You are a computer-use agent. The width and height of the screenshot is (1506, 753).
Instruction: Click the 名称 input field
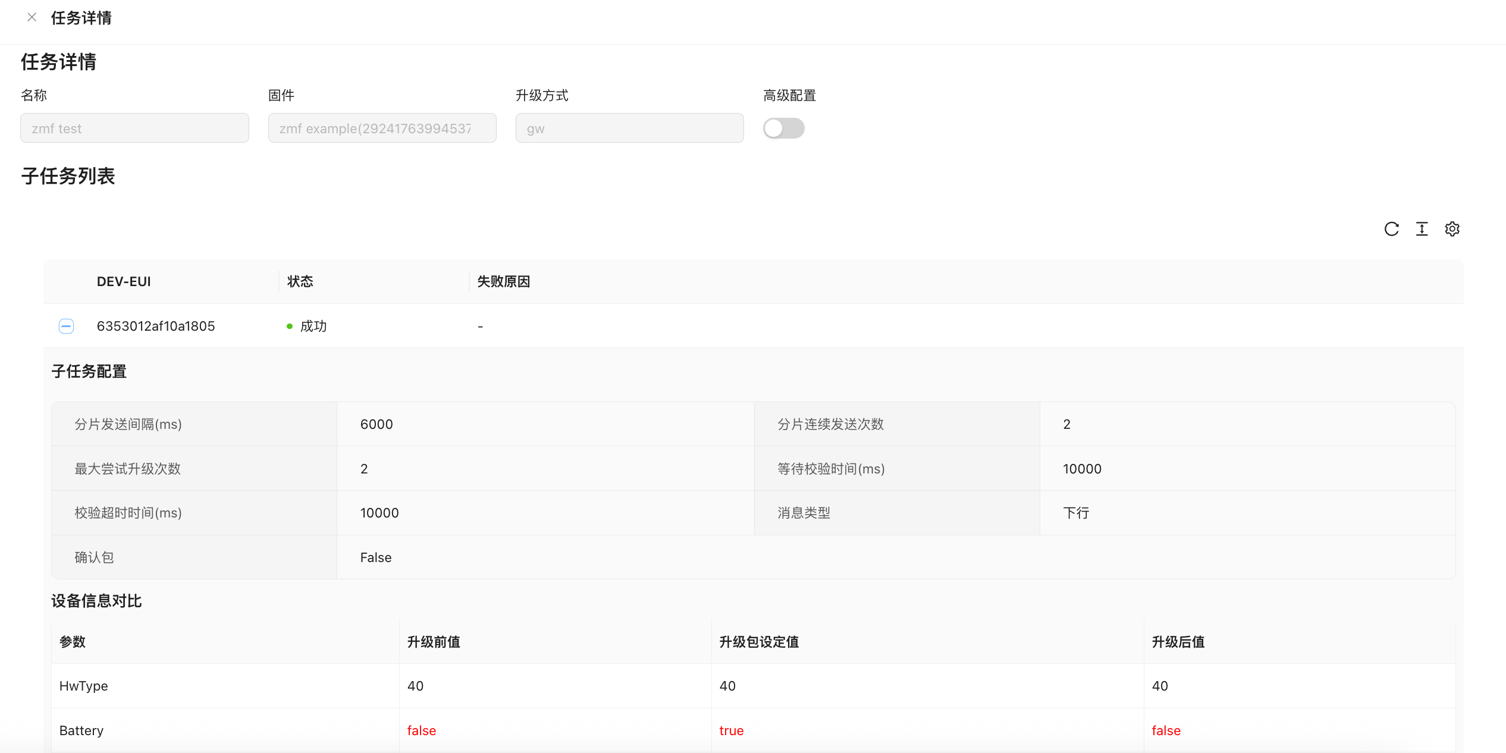(x=134, y=128)
